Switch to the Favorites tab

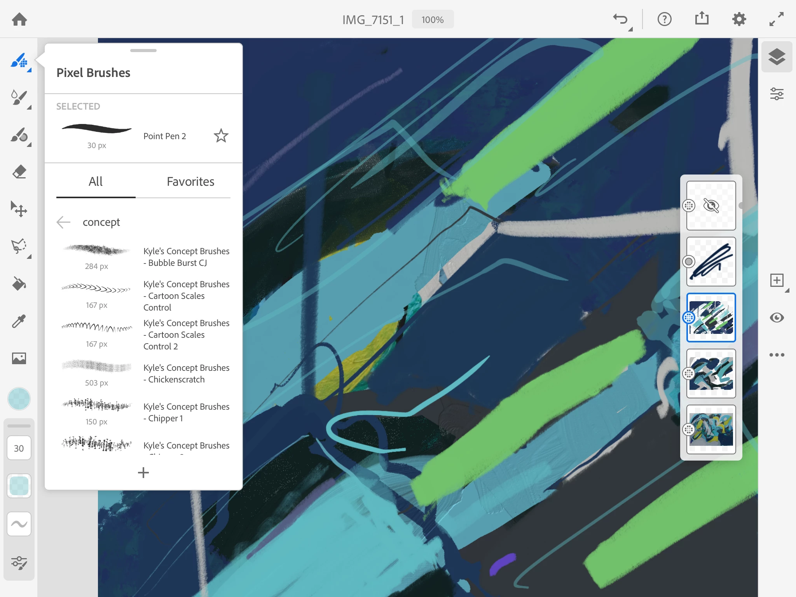[x=190, y=182]
